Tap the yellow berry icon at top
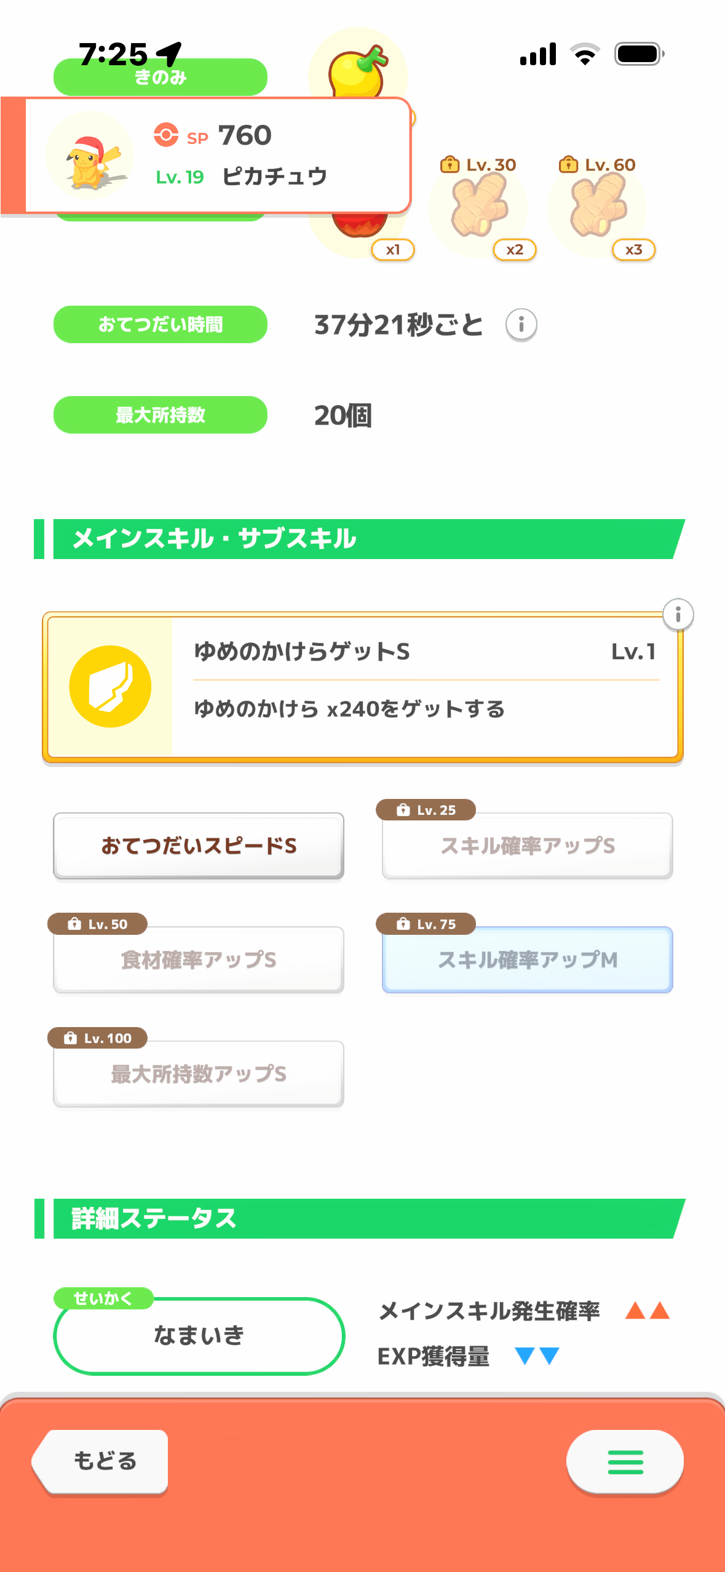 click(357, 69)
